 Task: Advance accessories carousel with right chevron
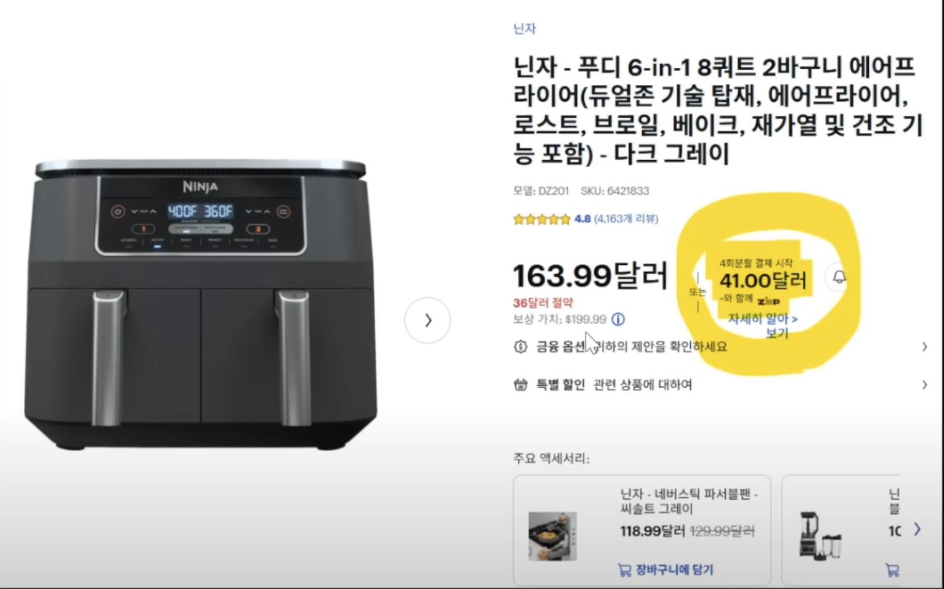click(917, 529)
